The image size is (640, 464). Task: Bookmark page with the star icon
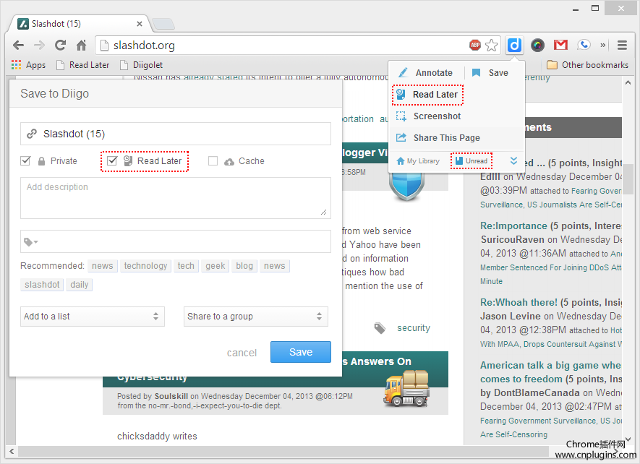pos(492,45)
